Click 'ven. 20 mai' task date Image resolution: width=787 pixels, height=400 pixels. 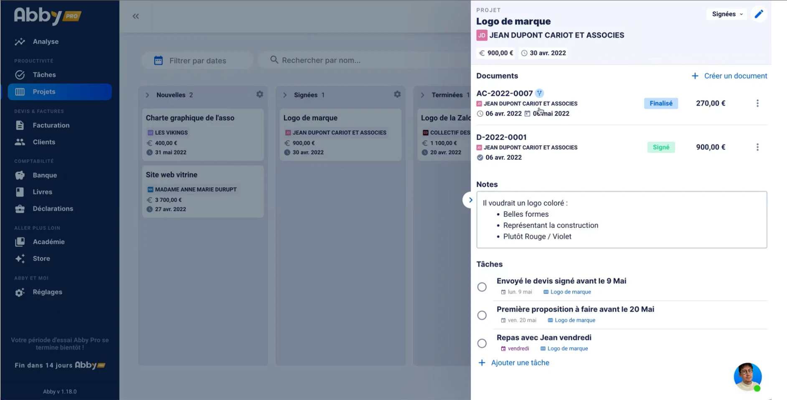tap(518, 320)
